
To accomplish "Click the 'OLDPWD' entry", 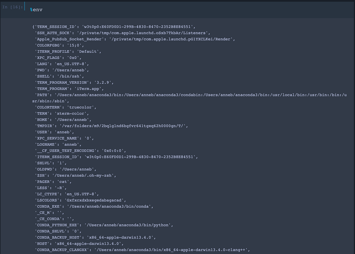I will click(65, 169).
